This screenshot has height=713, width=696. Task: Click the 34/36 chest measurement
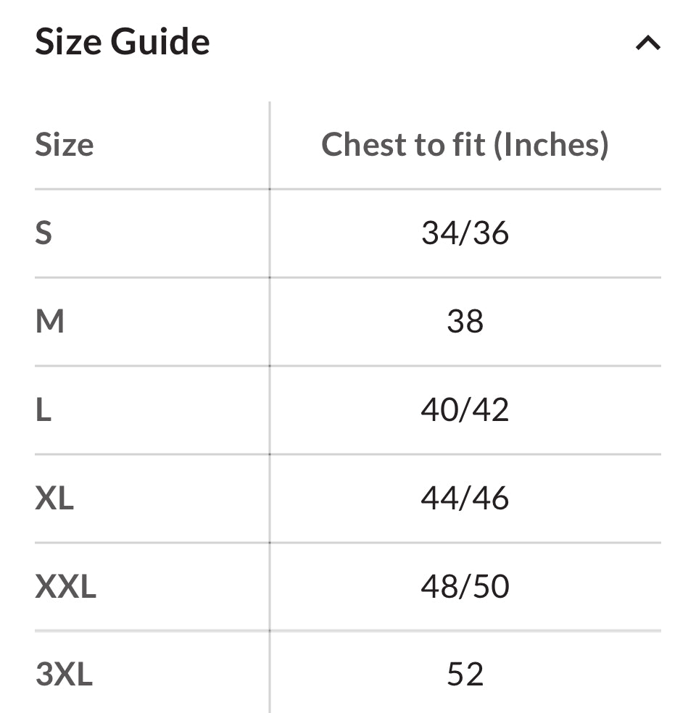pyautogui.click(x=465, y=233)
